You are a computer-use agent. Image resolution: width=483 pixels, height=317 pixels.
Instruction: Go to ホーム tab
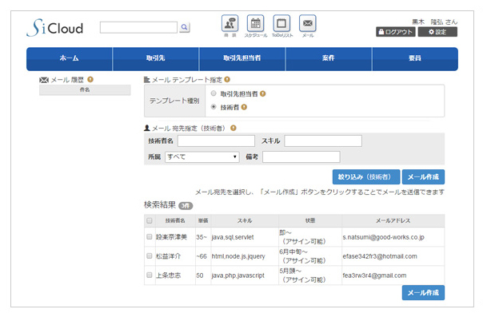point(70,59)
